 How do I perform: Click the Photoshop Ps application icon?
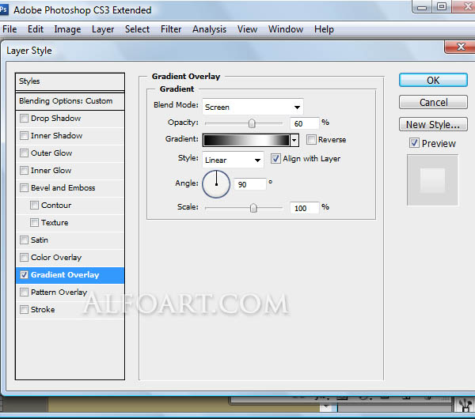(x=3, y=9)
